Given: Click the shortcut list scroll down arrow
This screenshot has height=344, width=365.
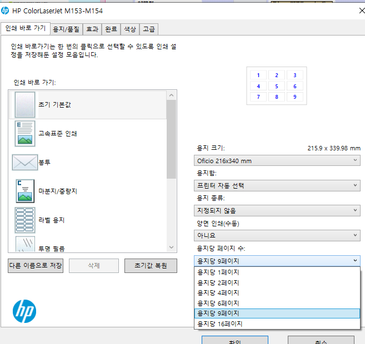Looking at the screenshot, I should [x=172, y=247].
